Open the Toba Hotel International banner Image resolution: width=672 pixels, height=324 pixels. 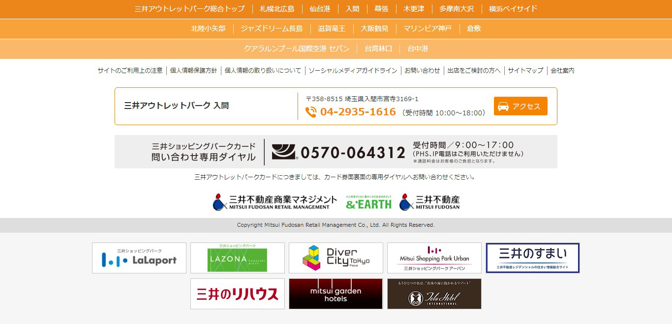[x=434, y=294]
